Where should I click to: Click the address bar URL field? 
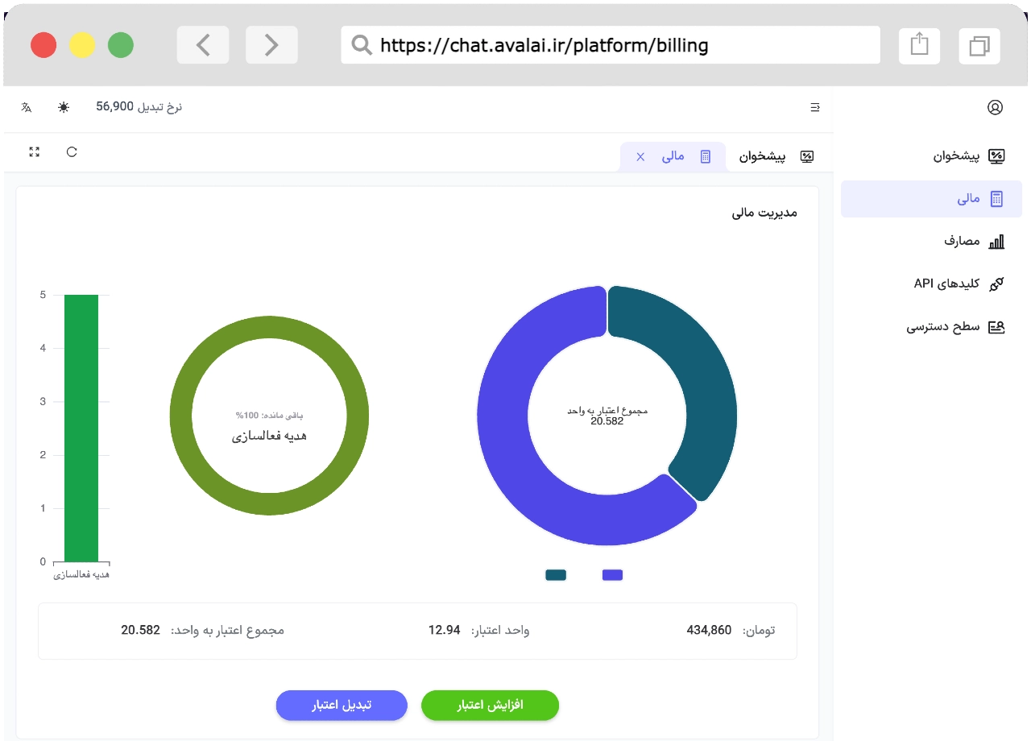pos(611,45)
